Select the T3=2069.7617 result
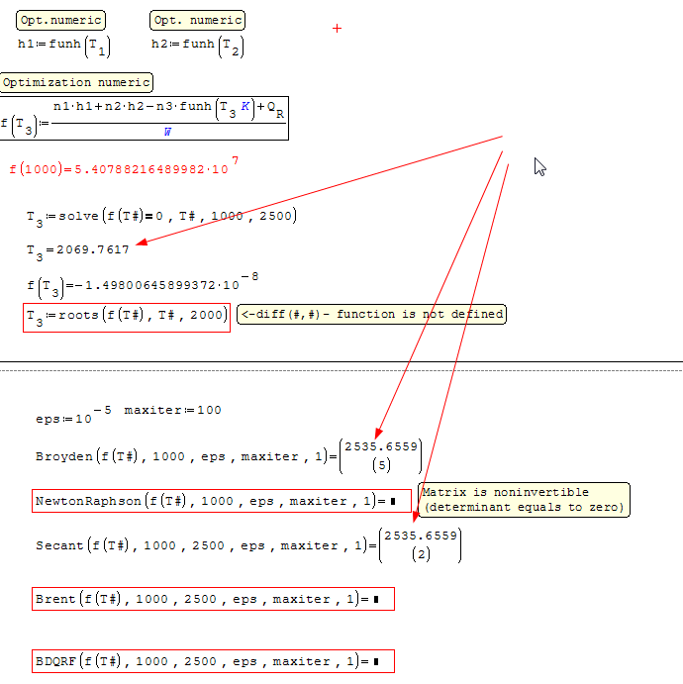This screenshot has width=683, height=684. click(78, 250)
